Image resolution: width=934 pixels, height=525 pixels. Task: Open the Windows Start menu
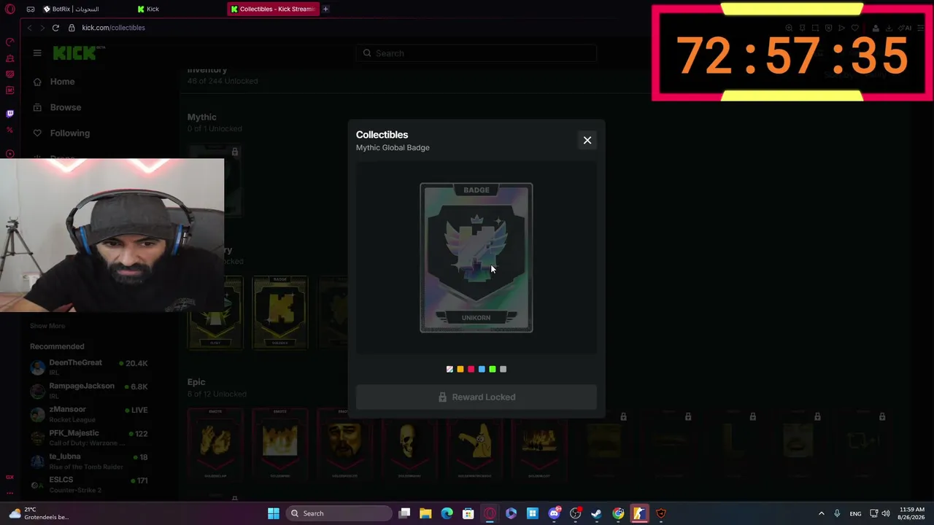tap(274, 513)
